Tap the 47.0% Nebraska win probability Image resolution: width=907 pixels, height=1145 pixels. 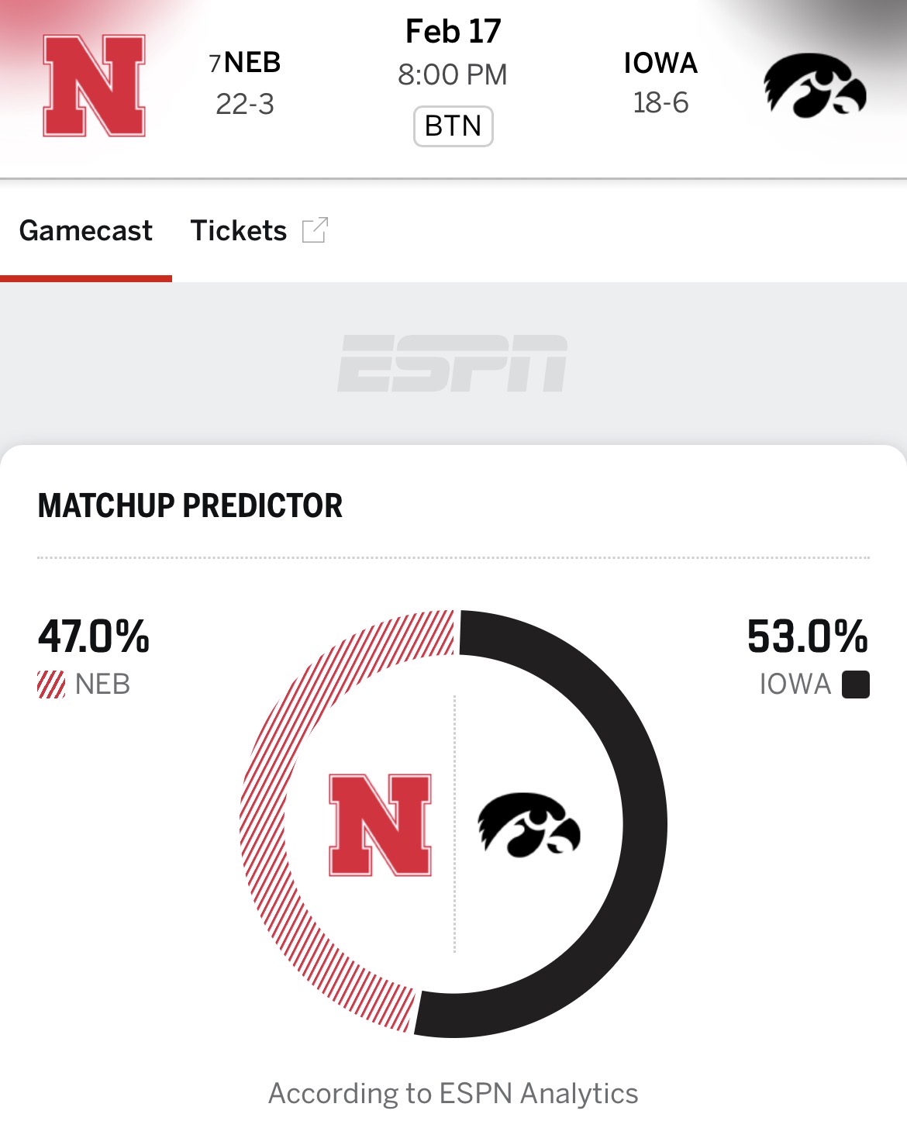click(x=94, y=636)
